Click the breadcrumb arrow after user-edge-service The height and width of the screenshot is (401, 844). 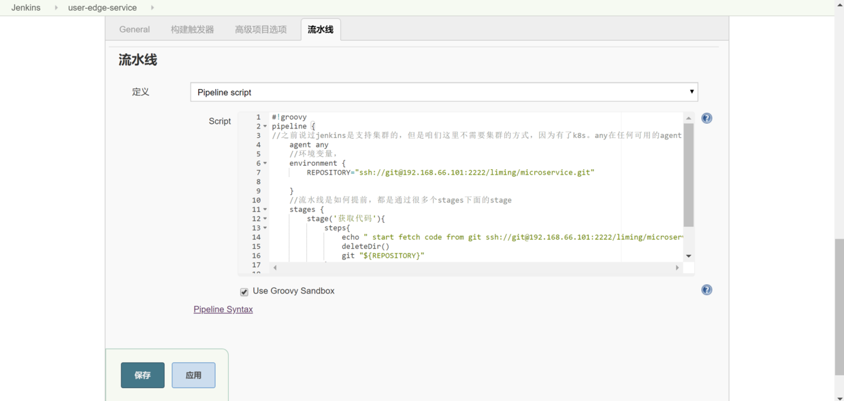(x=151, y=7)
